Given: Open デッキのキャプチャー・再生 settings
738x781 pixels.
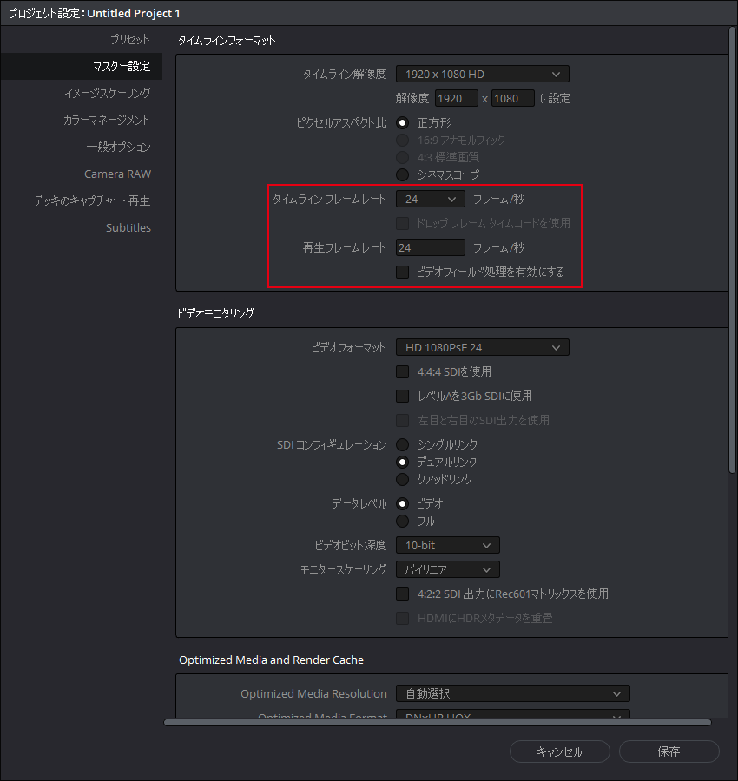Looking at the screenshot, I should [92, 200].
